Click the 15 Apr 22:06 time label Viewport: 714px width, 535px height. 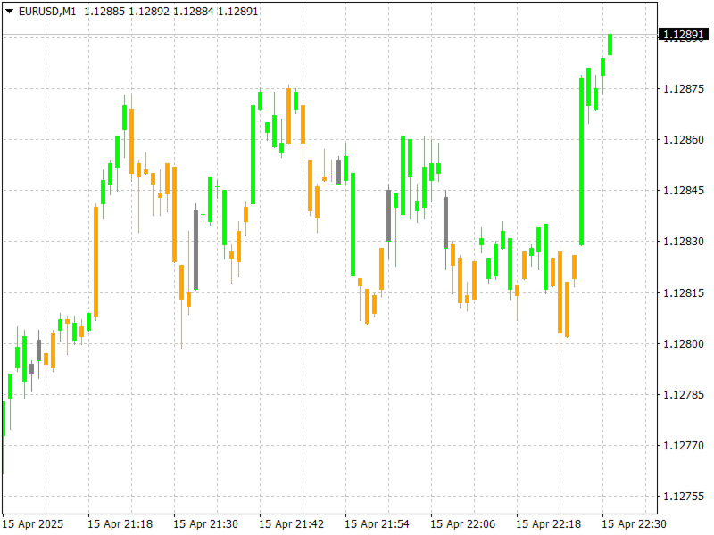click(x=462, y=524)
